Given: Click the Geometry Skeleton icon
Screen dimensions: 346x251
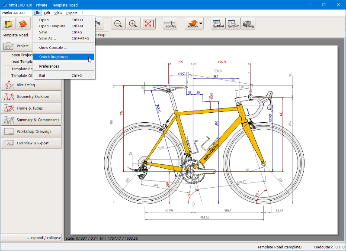Looking at the screenshot, I should [x=9, y=97].
